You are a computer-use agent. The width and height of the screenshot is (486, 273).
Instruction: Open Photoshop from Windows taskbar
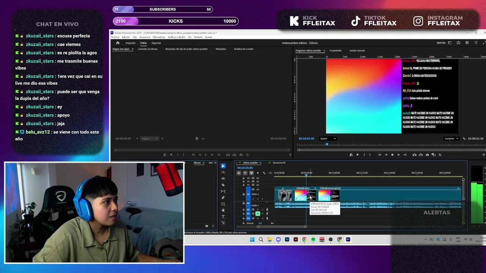[x=287, y=240]
